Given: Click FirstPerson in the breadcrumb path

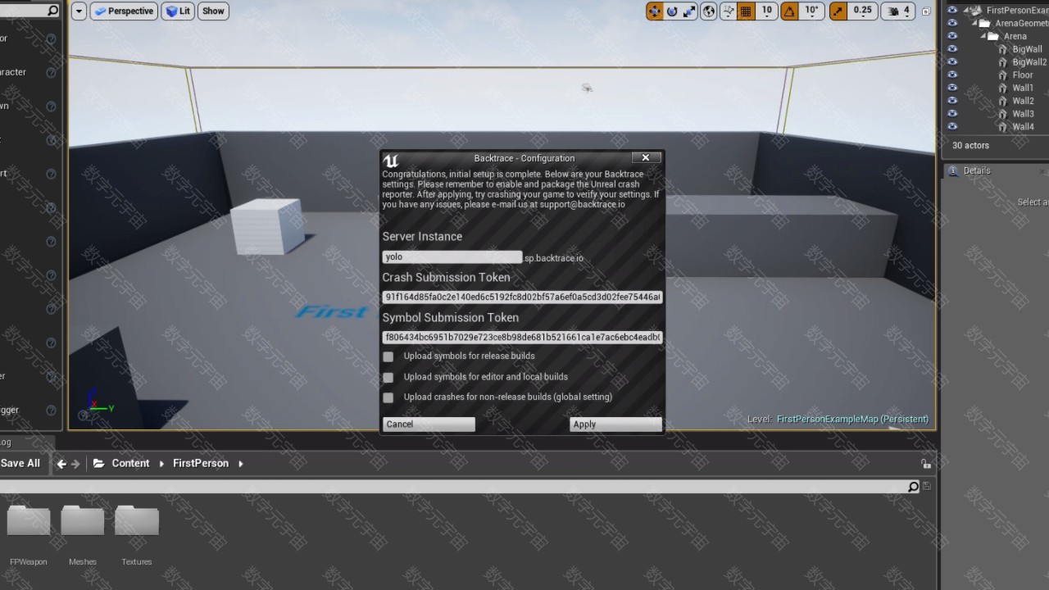Looking at the screenshot, I should click(201, 463).
